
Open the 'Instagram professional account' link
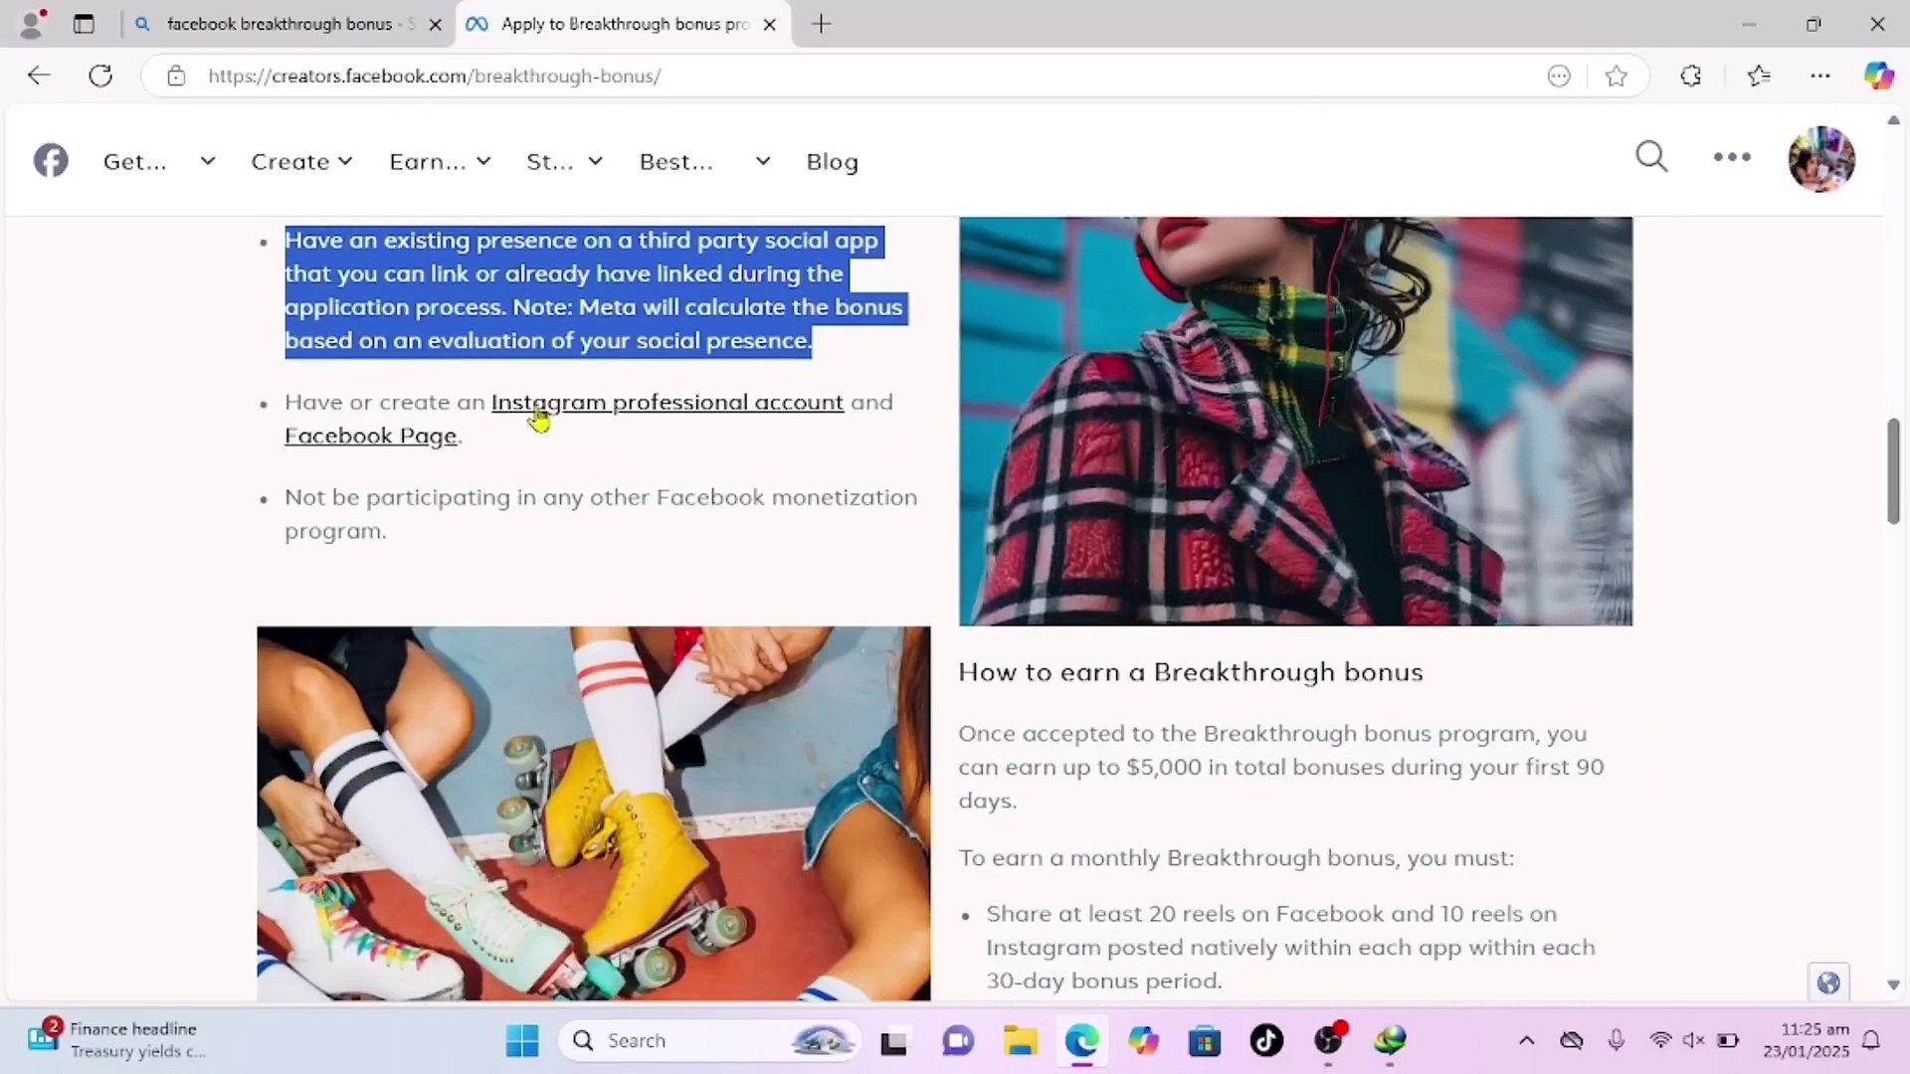[668, 402]
